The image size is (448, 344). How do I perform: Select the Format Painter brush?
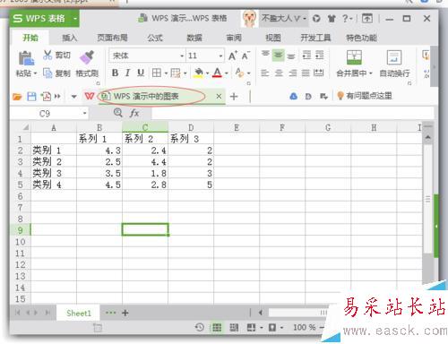[87, 57]
